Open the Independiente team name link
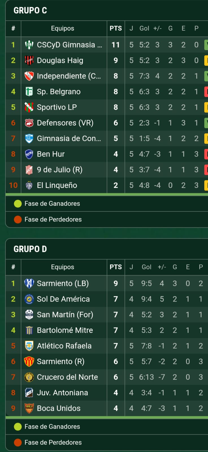208x452 pixels. click(x=69, y=76)
